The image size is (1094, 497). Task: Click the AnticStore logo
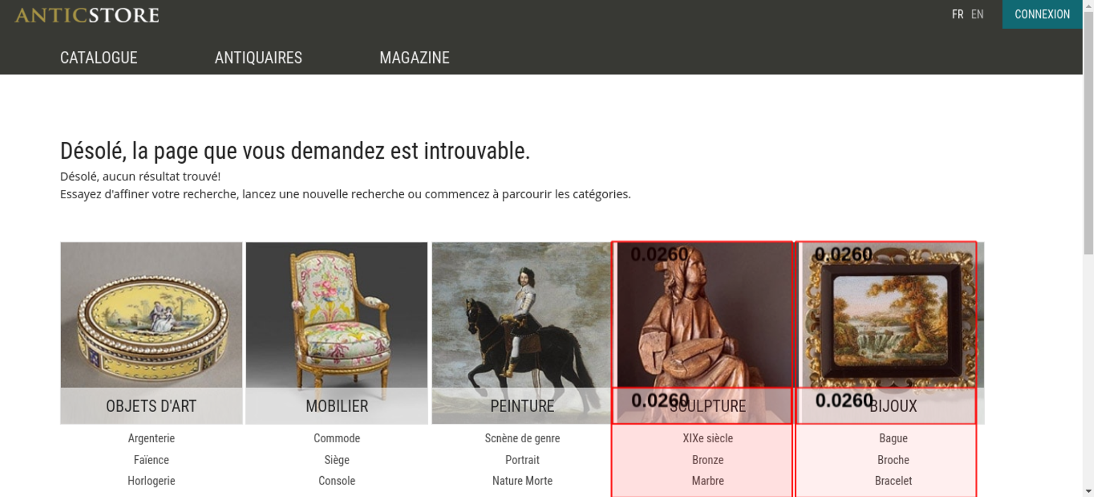(x=87, y=15)
